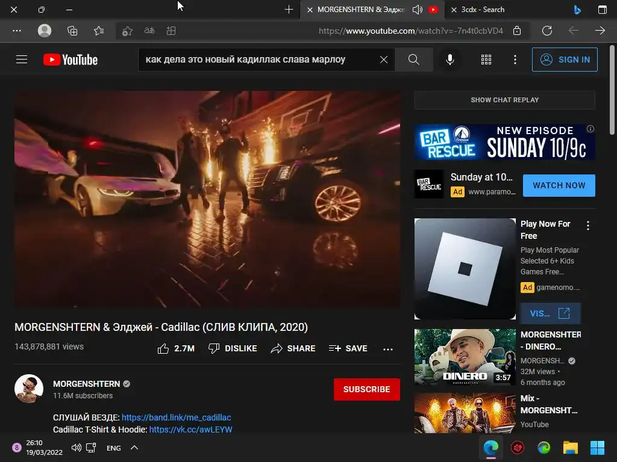Click the Bar Rescue banner ad
Image resolution: width=617 pixels, height=462 pixels.
[x=504, y=142]
